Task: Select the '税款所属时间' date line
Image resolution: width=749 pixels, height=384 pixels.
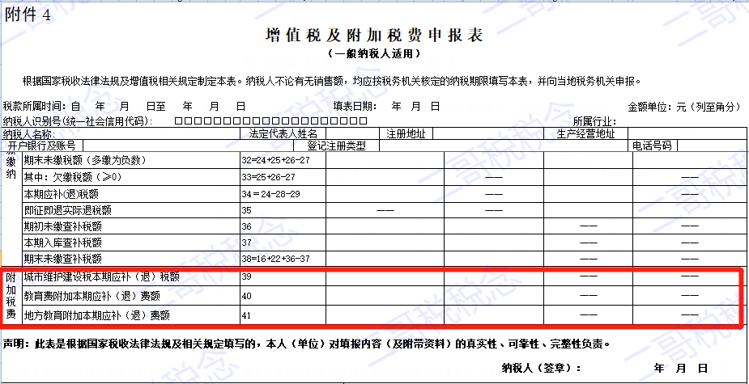Action: (x=124, y=106)
